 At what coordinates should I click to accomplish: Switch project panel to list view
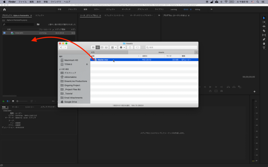click(8, 101)
